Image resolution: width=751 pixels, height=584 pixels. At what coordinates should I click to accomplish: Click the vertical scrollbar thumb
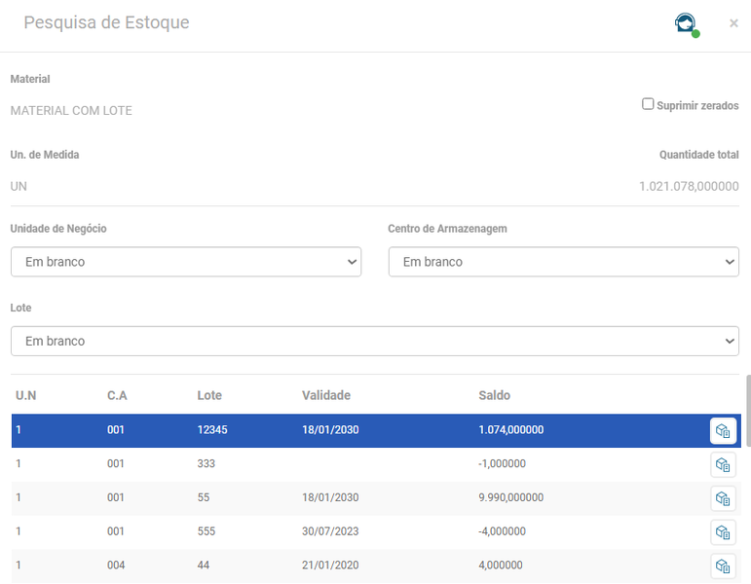click(748, 411)
